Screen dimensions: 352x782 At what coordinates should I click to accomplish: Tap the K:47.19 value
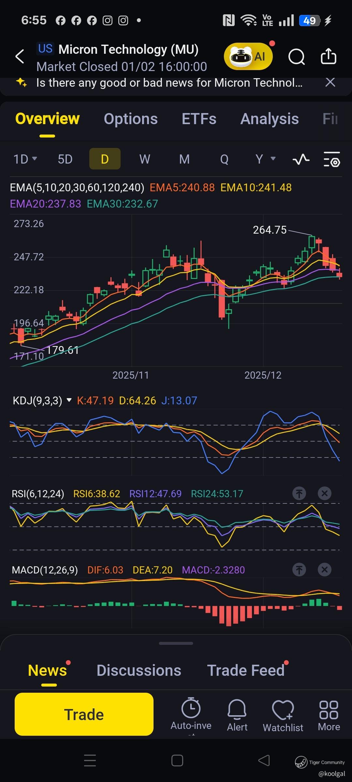tap(95, 400)
